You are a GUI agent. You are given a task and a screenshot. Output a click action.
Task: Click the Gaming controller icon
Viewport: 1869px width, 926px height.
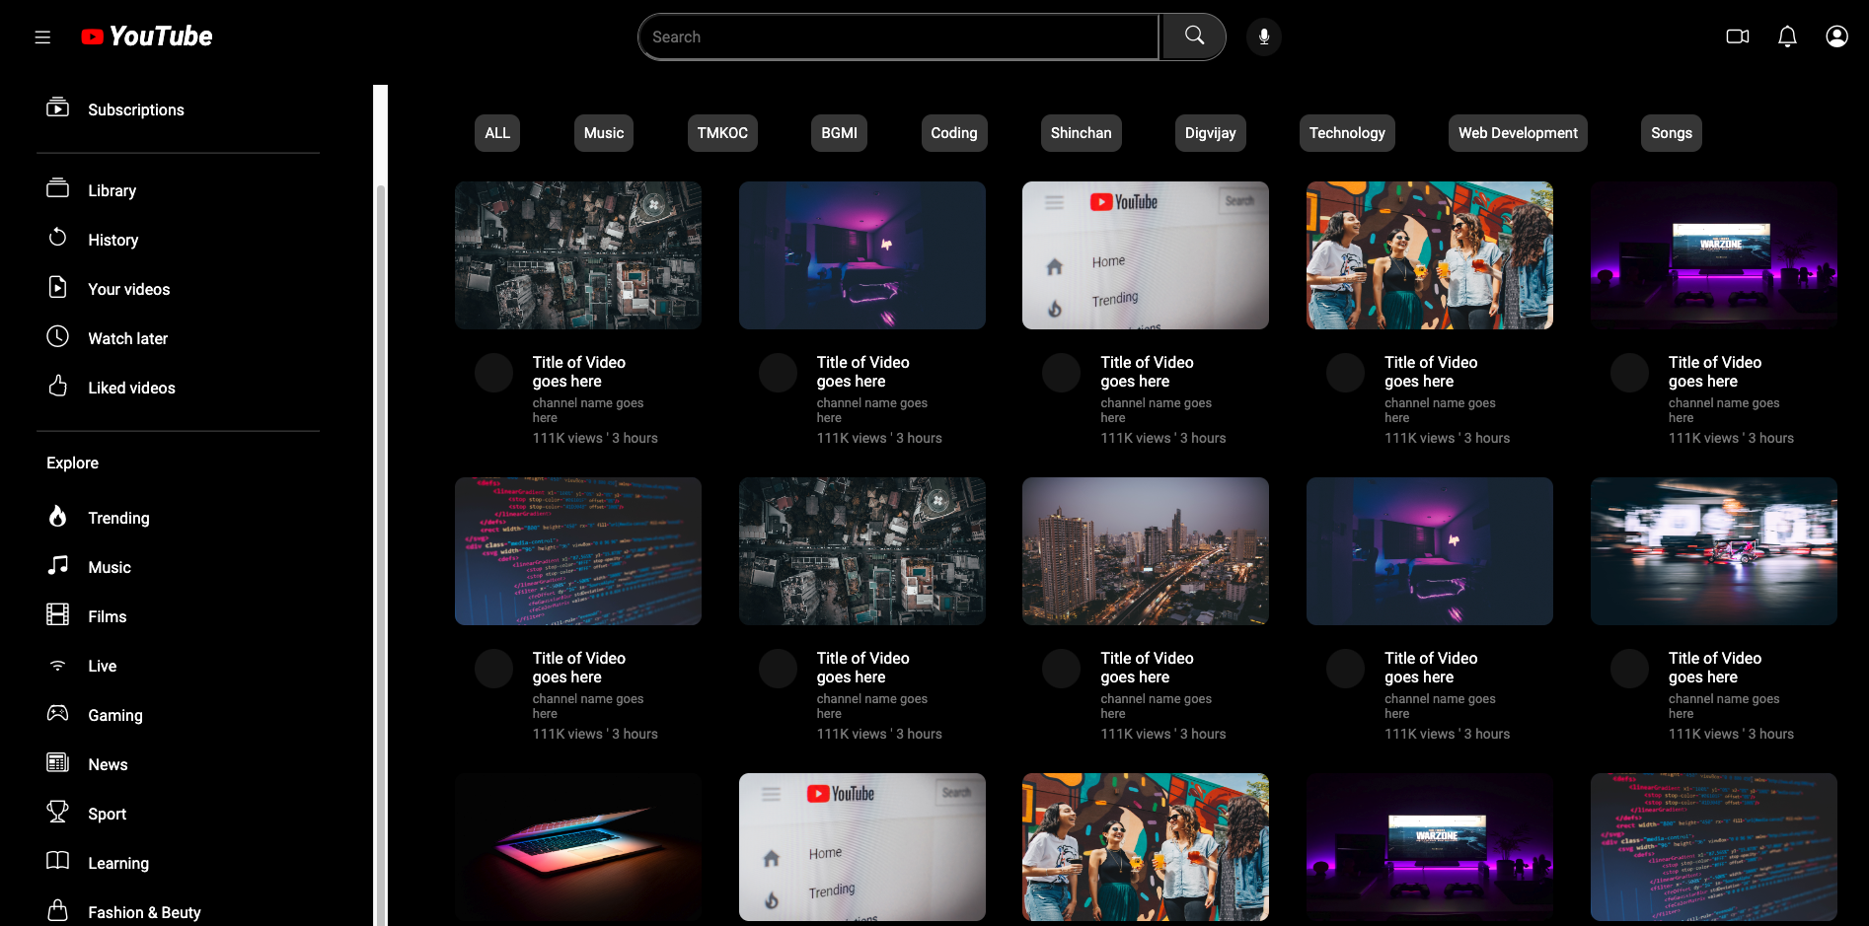[58, 713]
